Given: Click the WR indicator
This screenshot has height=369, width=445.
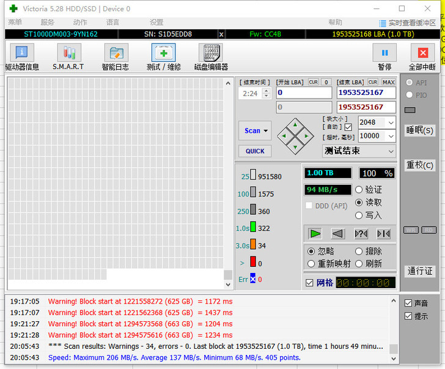Looking at the screenshot, I should [411, 230].
